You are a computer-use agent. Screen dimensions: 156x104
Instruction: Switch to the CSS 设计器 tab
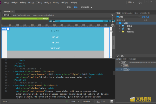pos(145,13)
